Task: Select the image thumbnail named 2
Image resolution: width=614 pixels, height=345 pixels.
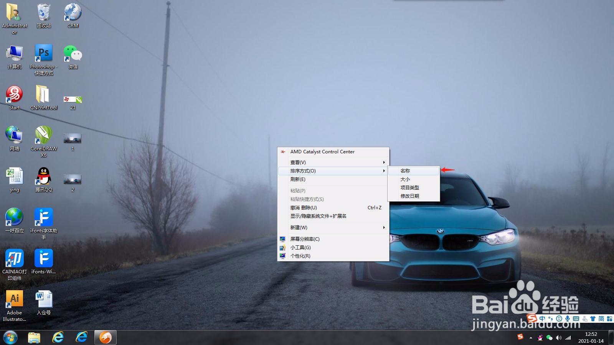Action: tap(73, 179)
